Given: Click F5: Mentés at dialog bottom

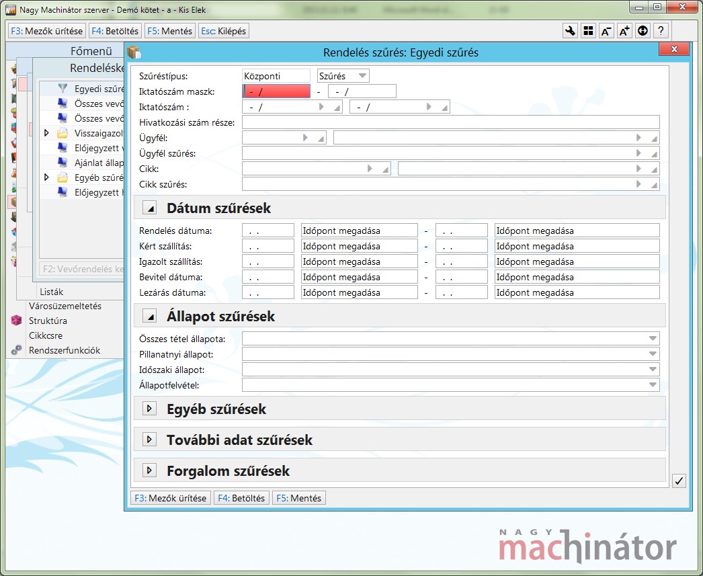Looking at the screenshot, I should coord(298,498).
